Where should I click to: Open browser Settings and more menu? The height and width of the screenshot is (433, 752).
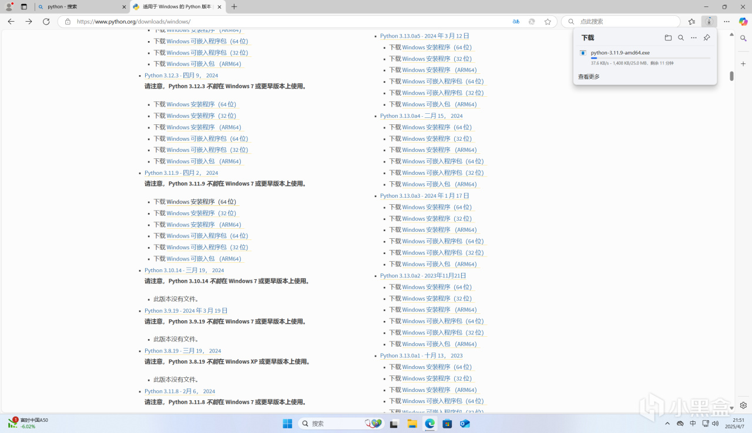(727, 21)
